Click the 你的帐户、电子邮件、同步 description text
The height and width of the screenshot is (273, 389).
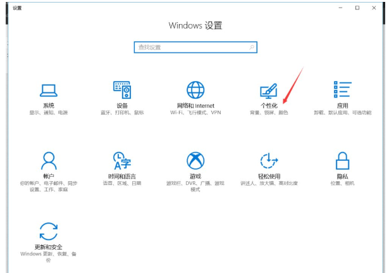(x=49, y=183)
